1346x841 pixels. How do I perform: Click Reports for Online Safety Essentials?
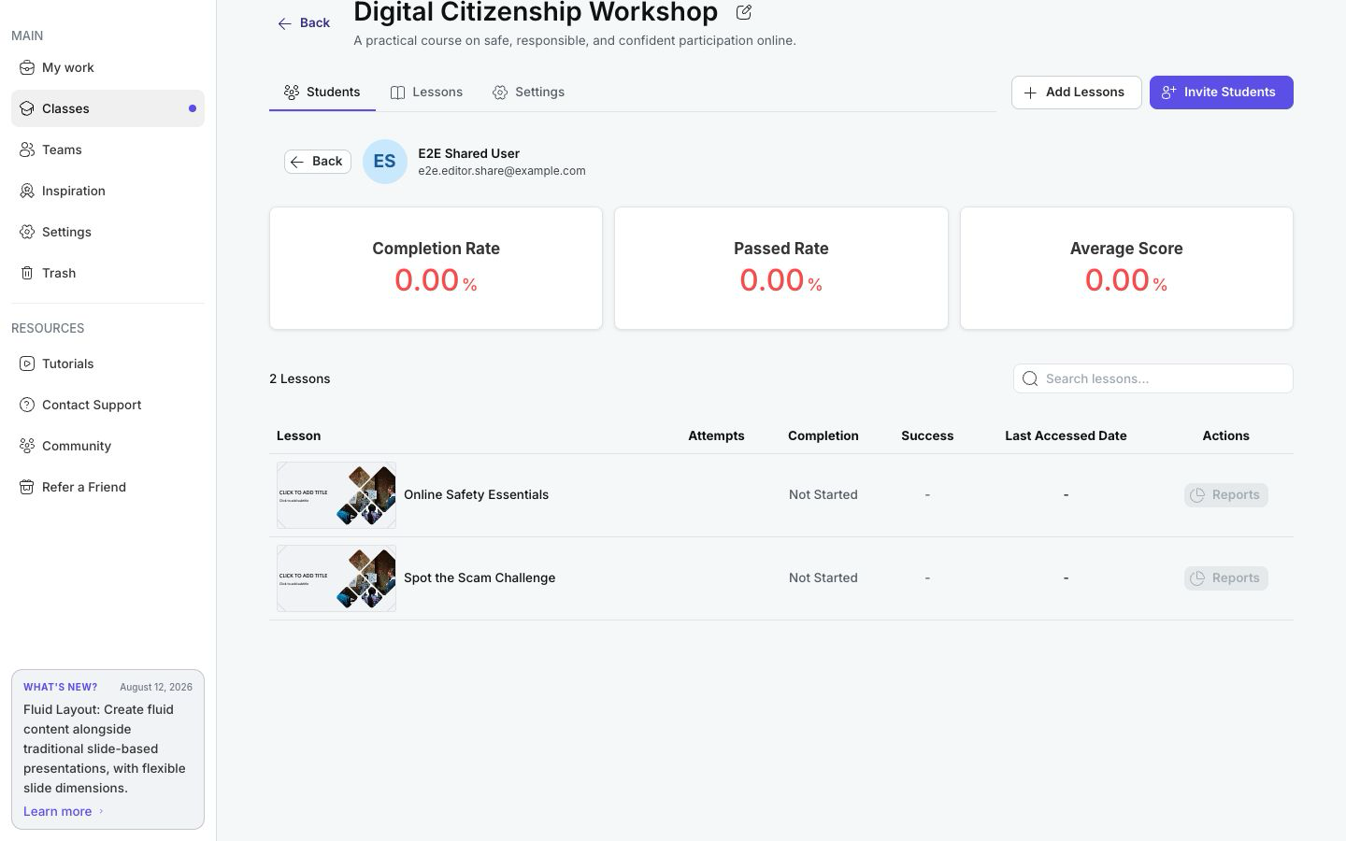coord(1225,495)
